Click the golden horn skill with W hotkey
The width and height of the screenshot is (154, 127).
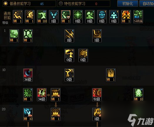tap(97, 112)
